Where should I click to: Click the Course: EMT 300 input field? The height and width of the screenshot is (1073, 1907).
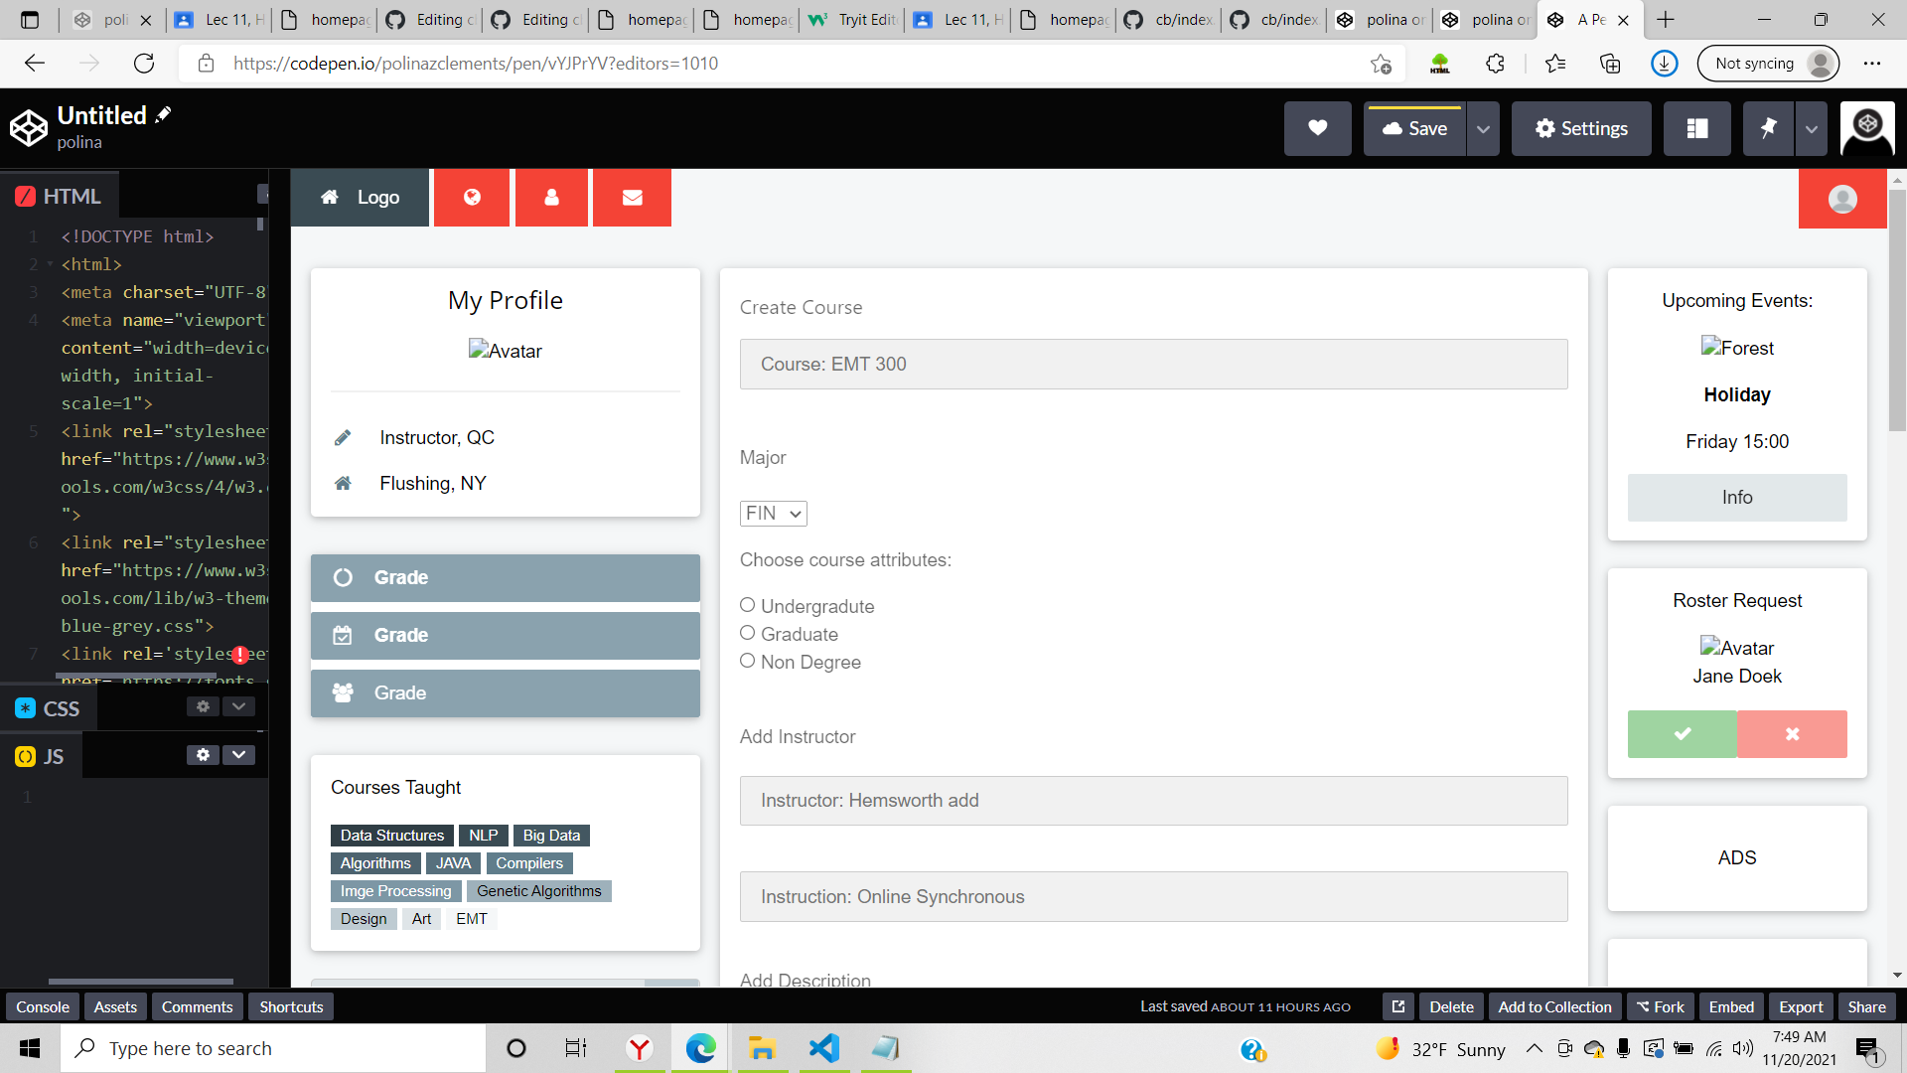tap(1152, 364)
